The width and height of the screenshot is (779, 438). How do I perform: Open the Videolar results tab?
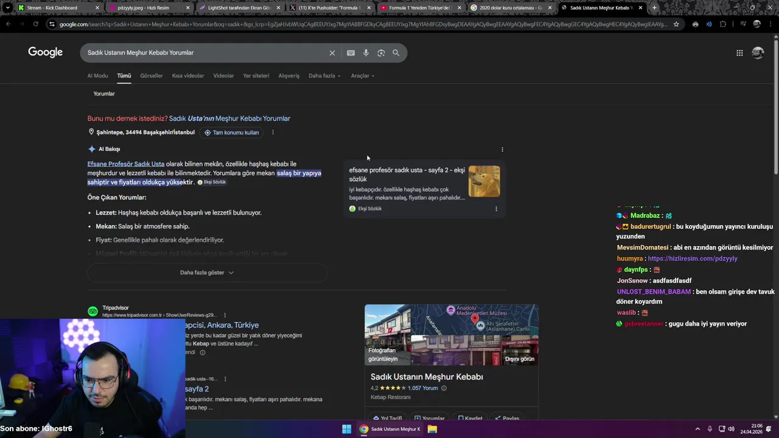223,76
